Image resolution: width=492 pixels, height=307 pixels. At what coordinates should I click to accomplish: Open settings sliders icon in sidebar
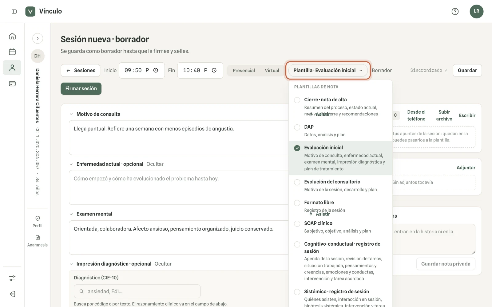click(12, 278)
